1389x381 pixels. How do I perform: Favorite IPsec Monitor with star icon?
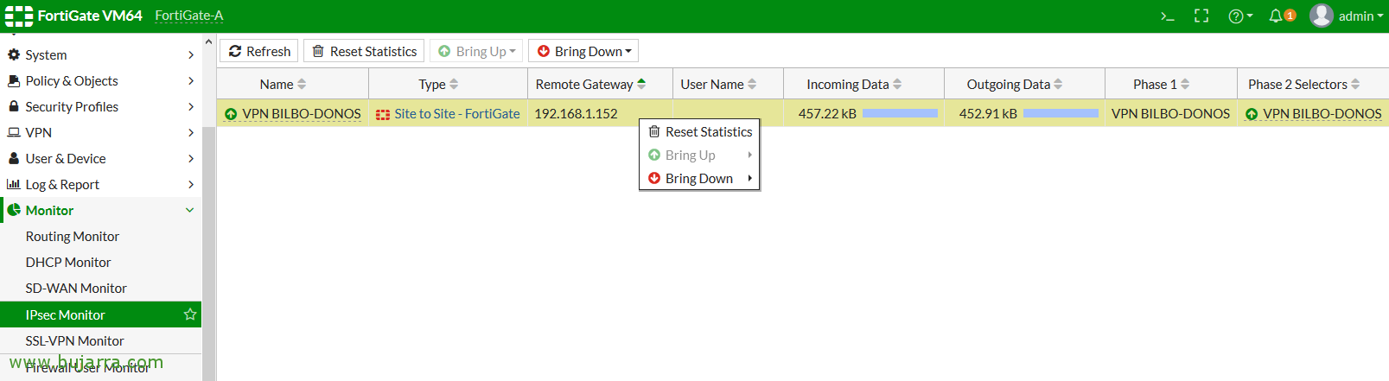click(190, 314)
